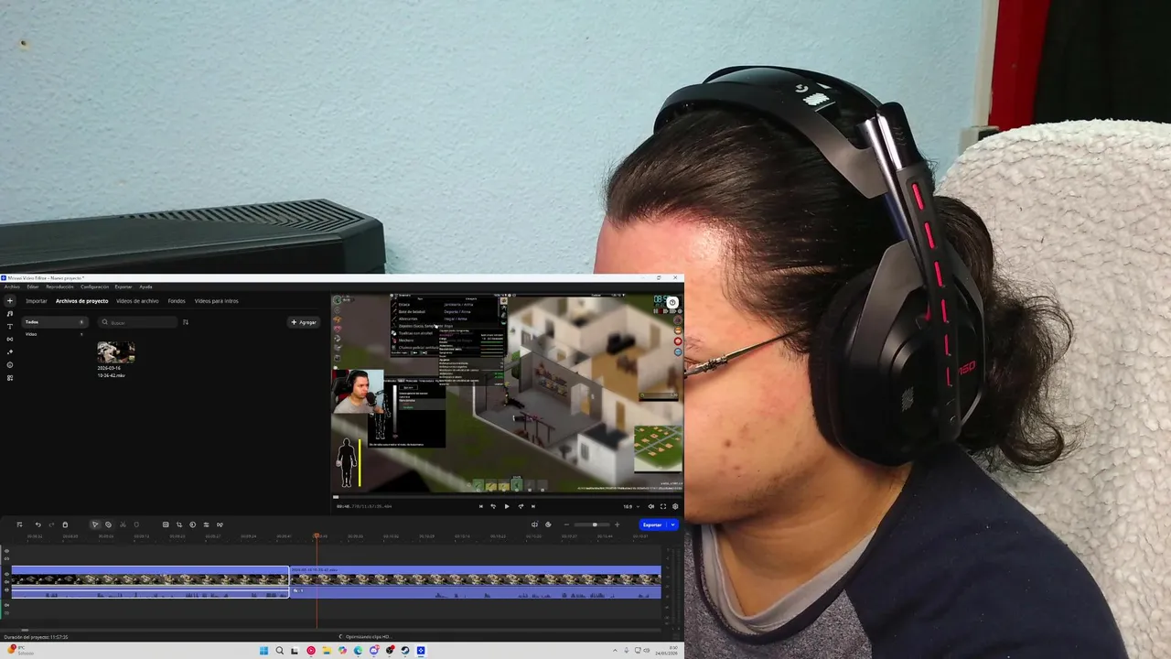The image size is (1171, 659).
Task: Click the orange playhead marker on ruler
Action: [x=317, y=535]
